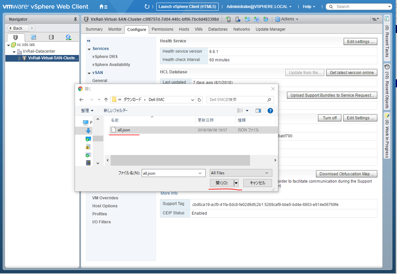This screenshot has width=397, height=274.
Task: Open the More Info link
Action: coord(169,193)
